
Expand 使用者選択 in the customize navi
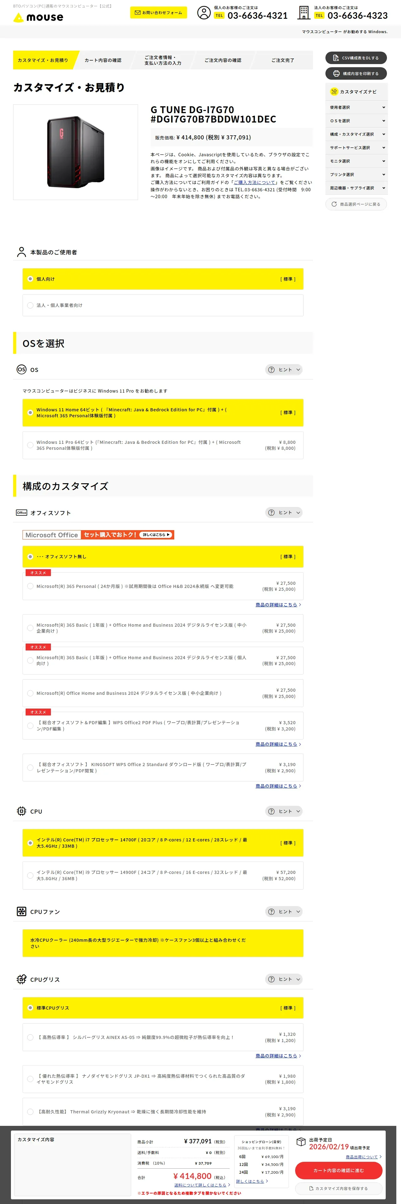pos(357,108)
